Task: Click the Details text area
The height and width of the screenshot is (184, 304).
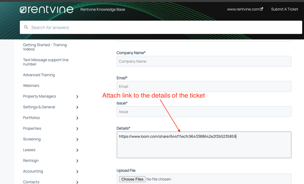Action: click(x=204, y=145)
